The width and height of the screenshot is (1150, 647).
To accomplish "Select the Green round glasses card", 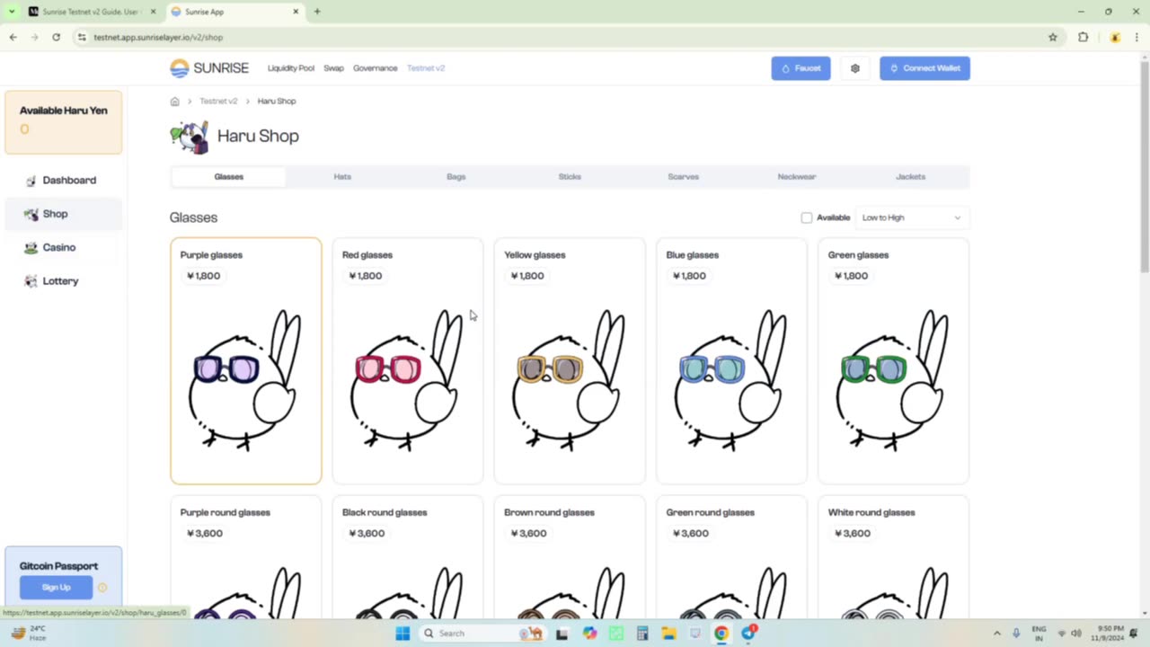I will 731,557.
